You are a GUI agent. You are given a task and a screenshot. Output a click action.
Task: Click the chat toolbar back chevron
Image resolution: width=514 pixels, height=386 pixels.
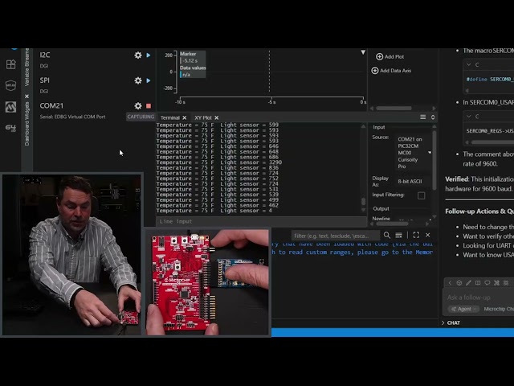(x=450, y=282)
